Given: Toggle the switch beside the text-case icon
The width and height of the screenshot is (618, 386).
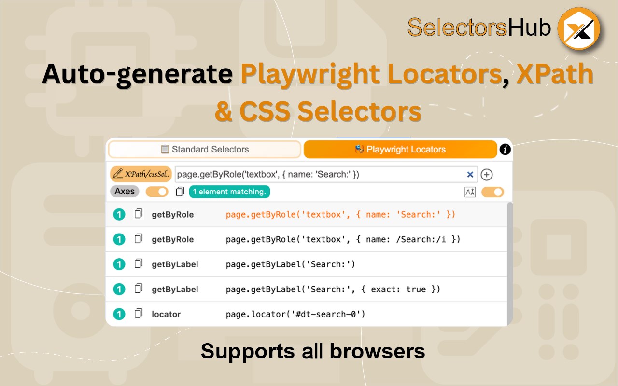Looking at the screenshot, I should click(x=492, y=192).
